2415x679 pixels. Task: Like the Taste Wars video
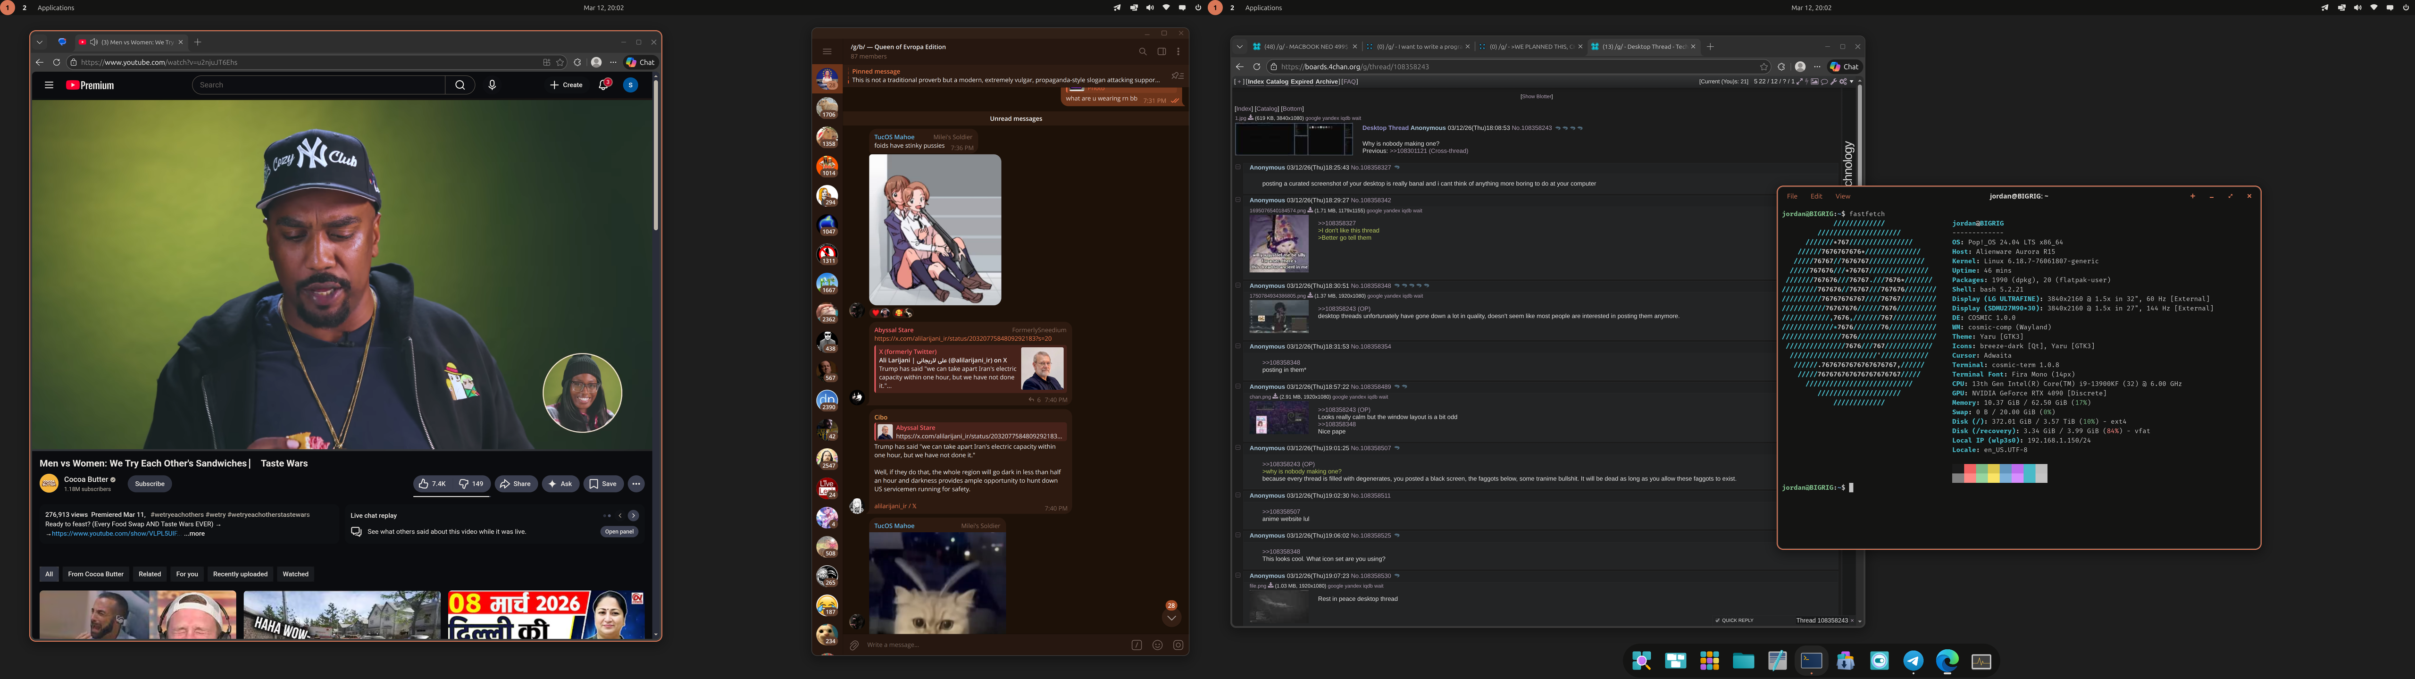[x=432, y=484]
